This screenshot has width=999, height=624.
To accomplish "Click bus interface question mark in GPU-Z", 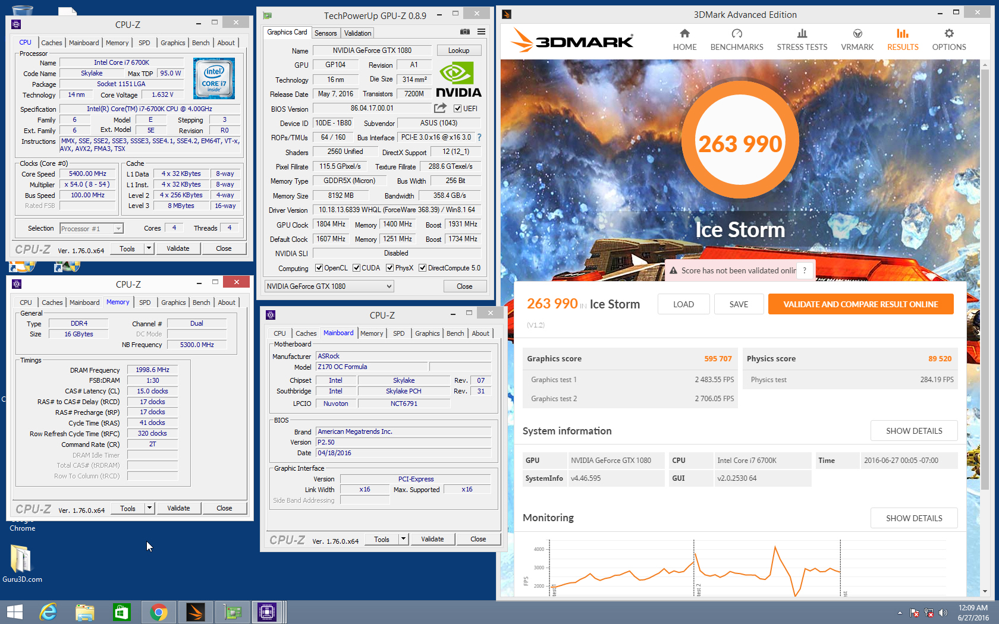I will (479, 137).
